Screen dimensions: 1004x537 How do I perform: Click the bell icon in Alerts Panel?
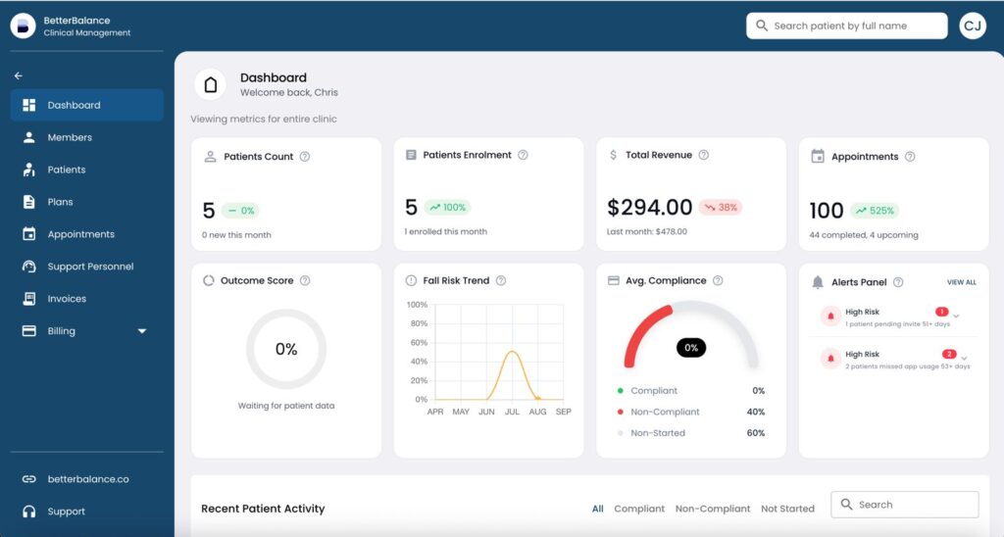click(x=818, y=282)
